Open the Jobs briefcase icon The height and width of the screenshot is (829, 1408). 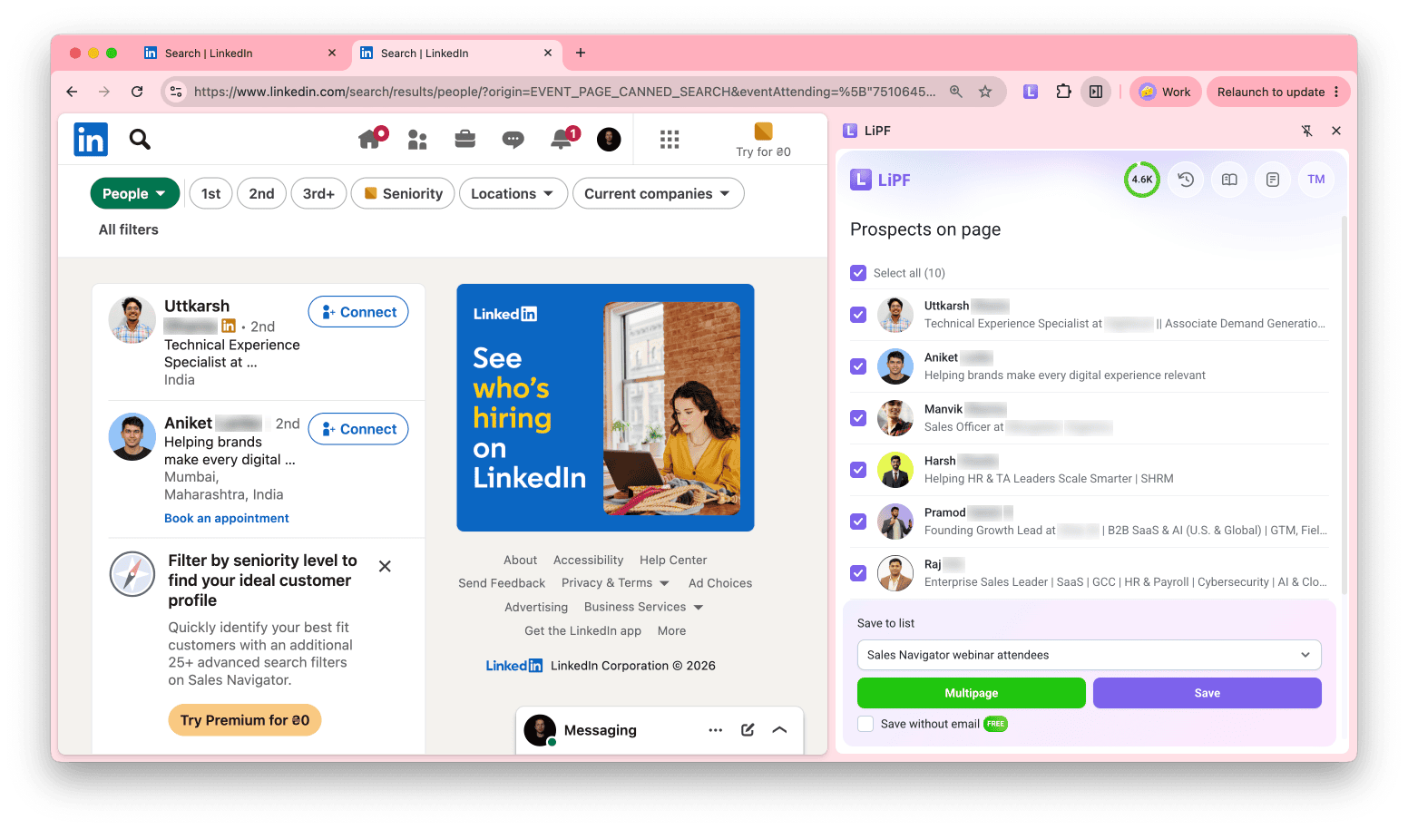coord(465,139)
